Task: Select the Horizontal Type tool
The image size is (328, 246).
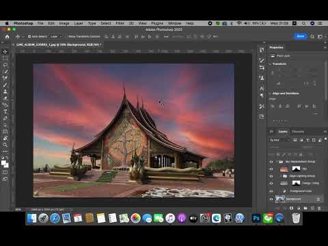Action: pyautogui.click(x=5, y=111)
